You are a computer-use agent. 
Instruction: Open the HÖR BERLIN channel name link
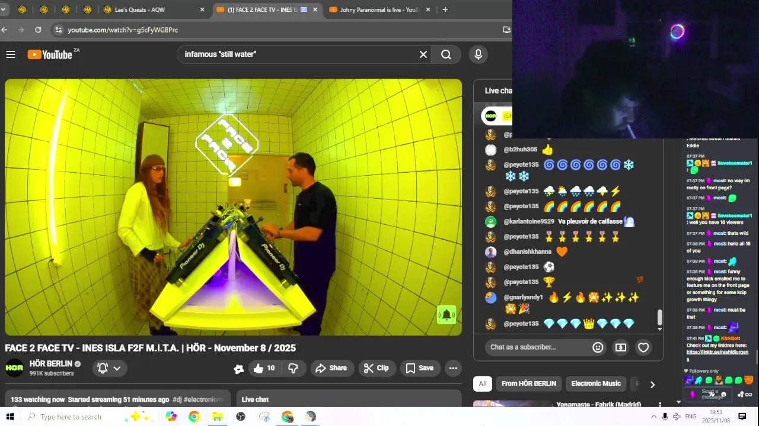tap(51, 364)
